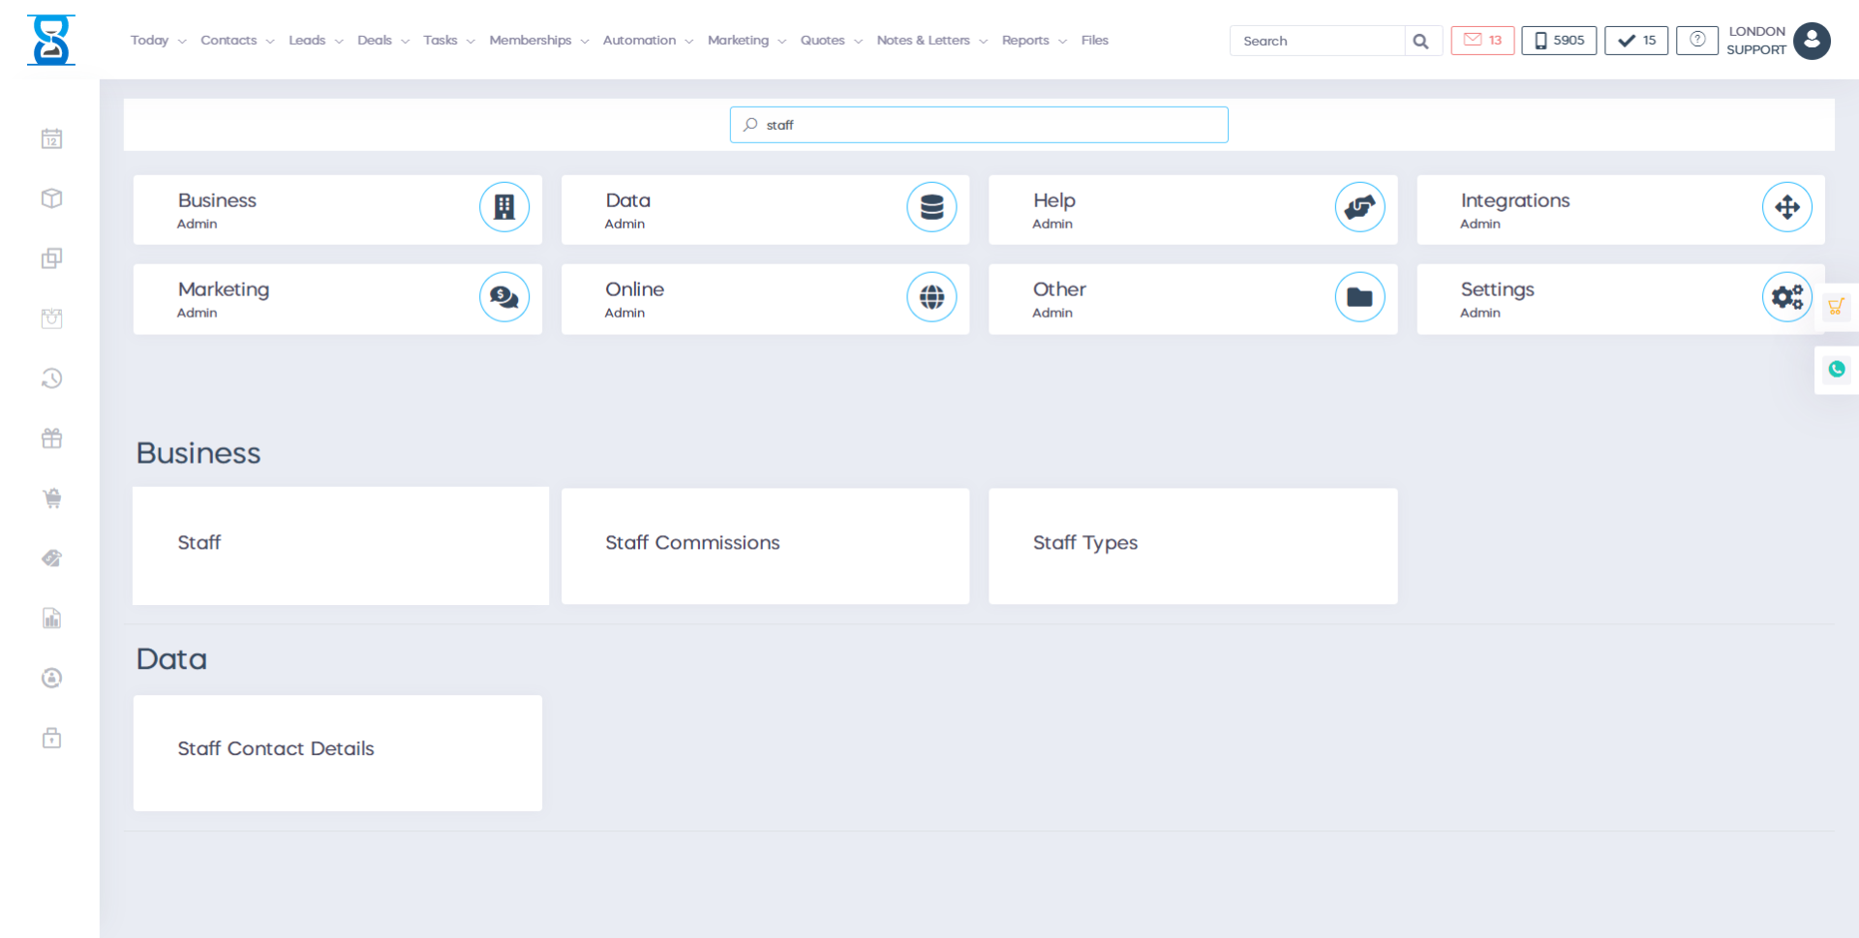
Task: Click the Online Admin globe icon
Action: (x=931, y=297)
